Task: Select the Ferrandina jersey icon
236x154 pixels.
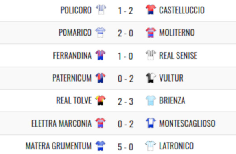Action: 100,55
